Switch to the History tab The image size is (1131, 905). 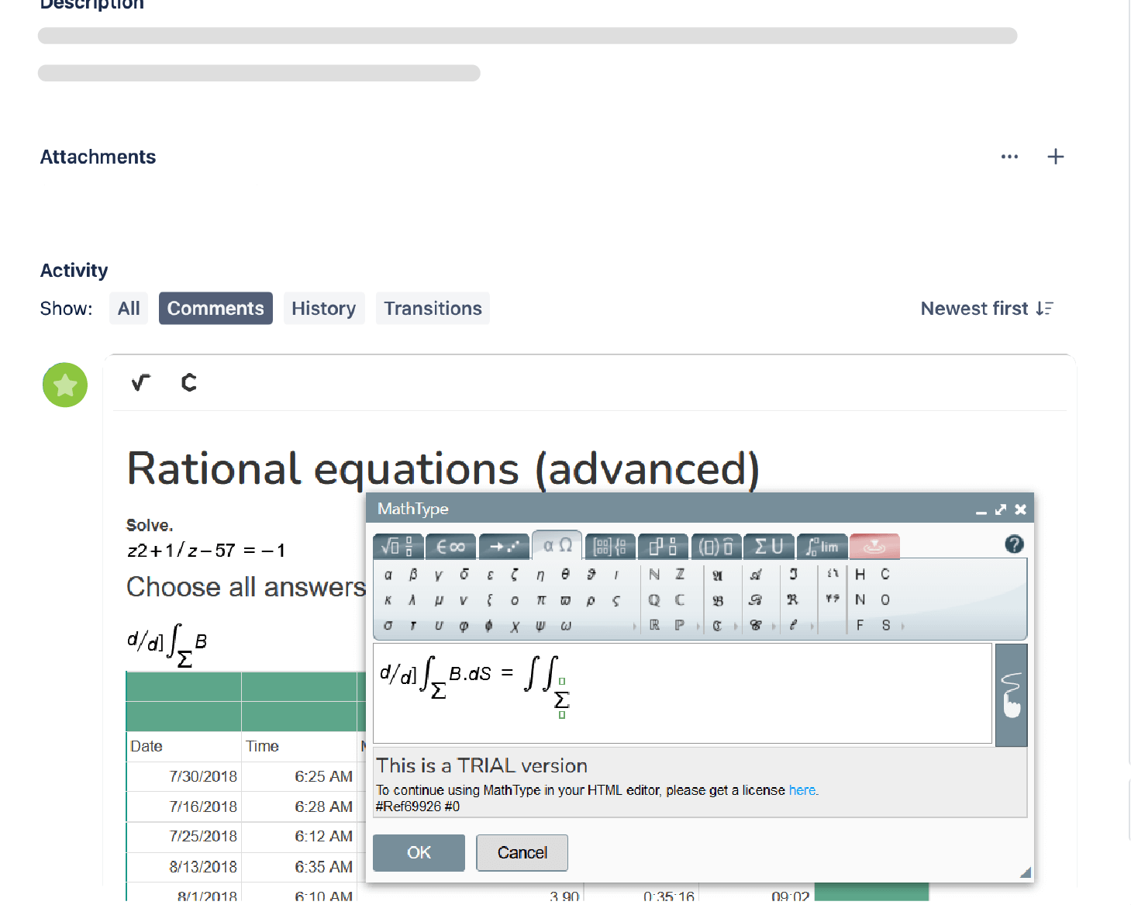coord(324,308)
